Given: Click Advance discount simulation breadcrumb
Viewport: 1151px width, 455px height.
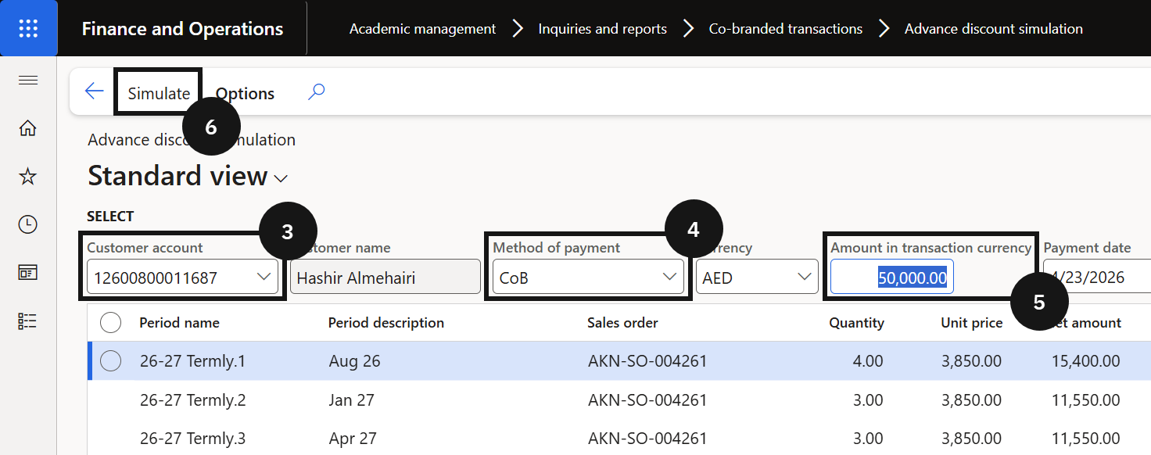Looking at the screenshot, I should (x=993, y=29).
